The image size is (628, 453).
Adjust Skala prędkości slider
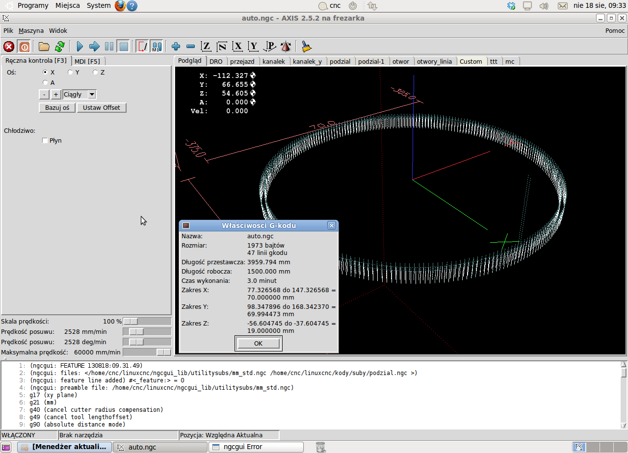147,322
